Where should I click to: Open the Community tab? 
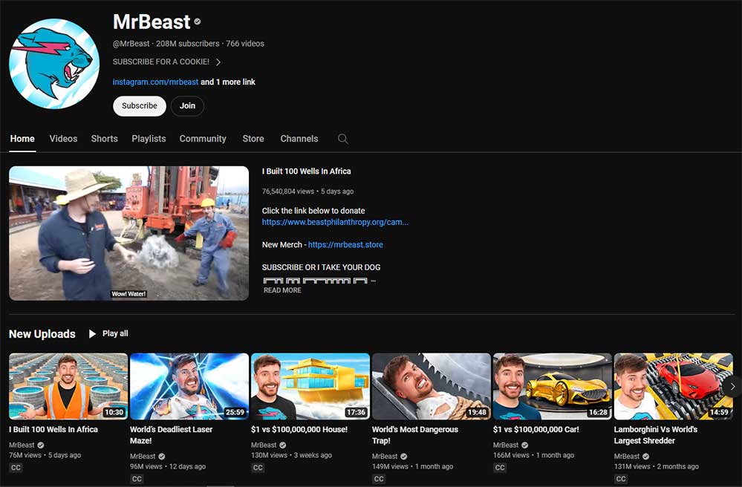coord(203,139)
